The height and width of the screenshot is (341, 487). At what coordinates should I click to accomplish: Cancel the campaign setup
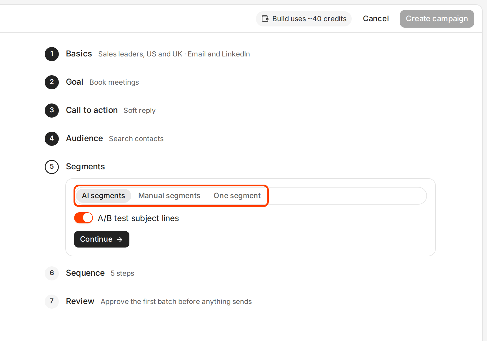(x=376, y=19)
